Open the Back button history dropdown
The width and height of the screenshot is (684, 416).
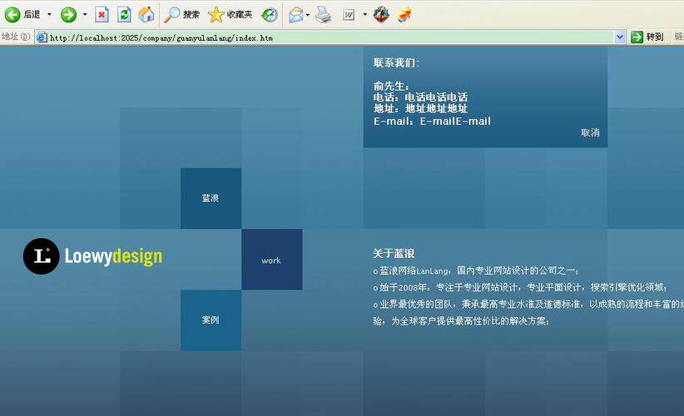pos(49,15)
